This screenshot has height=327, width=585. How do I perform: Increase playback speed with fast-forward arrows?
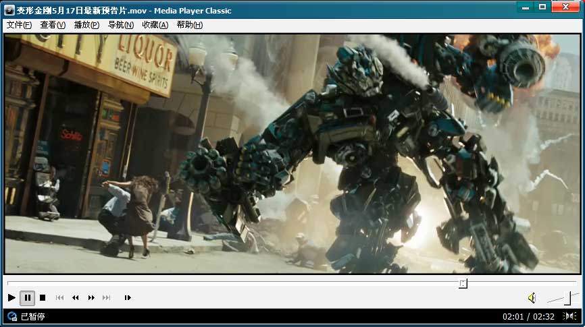coord(91,297)
